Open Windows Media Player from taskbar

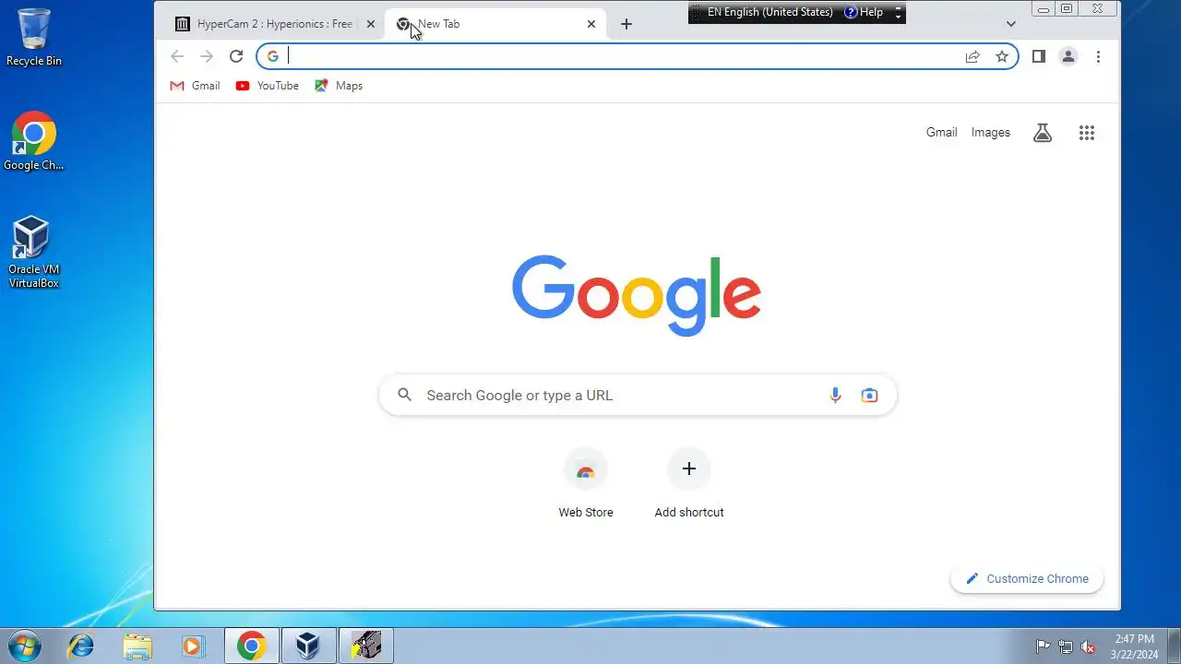click(x=192, y=646)
